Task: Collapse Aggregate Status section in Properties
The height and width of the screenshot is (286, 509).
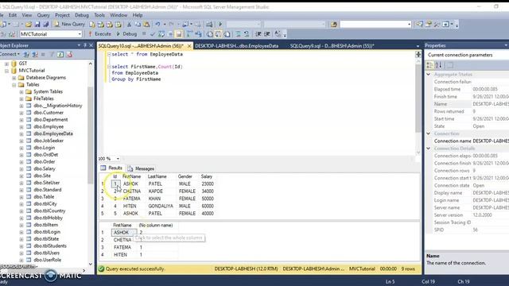Action: 429,75
